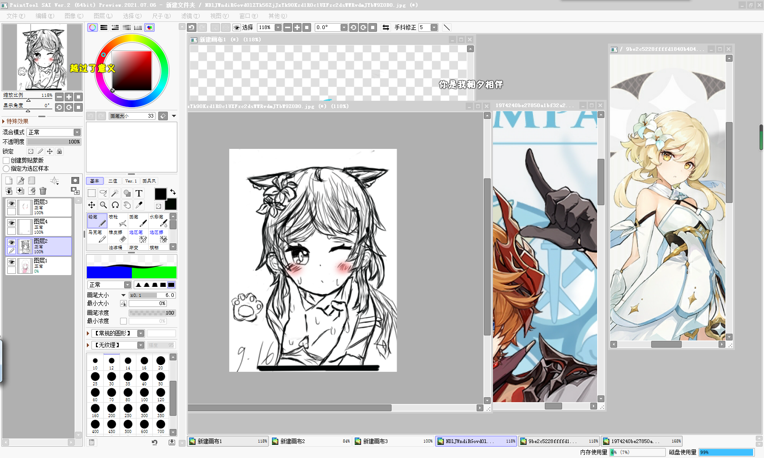
Task: Select 指定为选区样本 radio option
Action: (x=6, y=169)
